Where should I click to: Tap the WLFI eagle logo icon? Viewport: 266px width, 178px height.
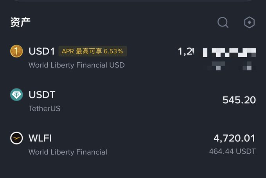click(x=16, y=138)
